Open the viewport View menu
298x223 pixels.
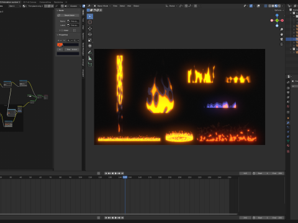click(115, 6)
